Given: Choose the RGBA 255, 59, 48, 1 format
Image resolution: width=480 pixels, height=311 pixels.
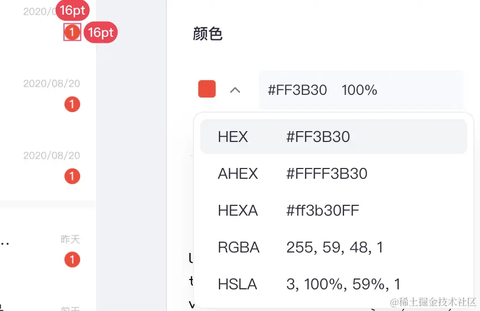Looking at the screenshot, I should (333, 248).
